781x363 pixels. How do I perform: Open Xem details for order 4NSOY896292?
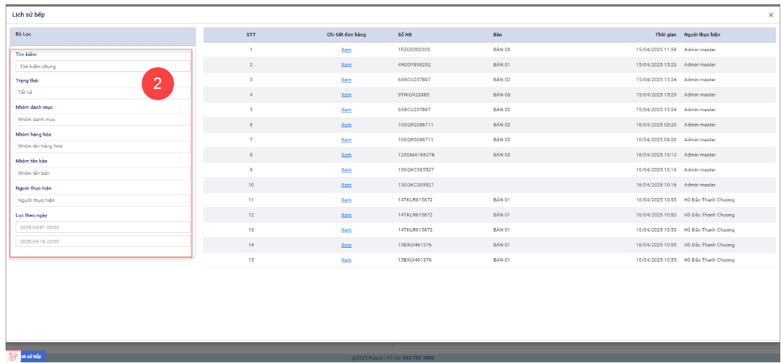346,64
